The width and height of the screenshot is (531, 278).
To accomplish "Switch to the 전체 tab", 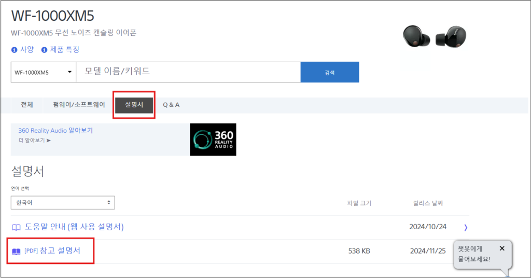I will point(27,105).
